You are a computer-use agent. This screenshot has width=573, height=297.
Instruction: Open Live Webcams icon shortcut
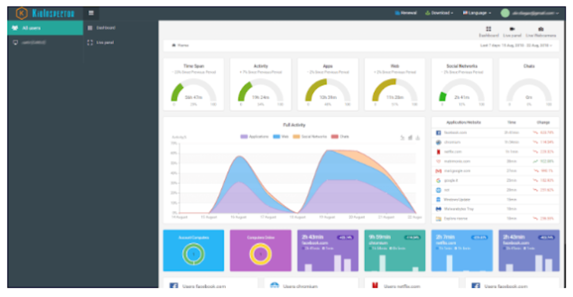[540, 32]
